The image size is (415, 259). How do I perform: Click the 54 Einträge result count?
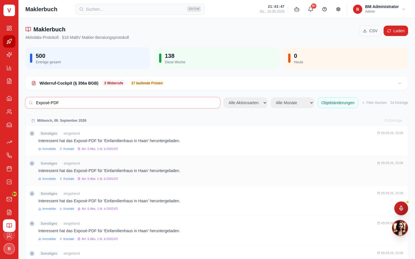(399, 103)
